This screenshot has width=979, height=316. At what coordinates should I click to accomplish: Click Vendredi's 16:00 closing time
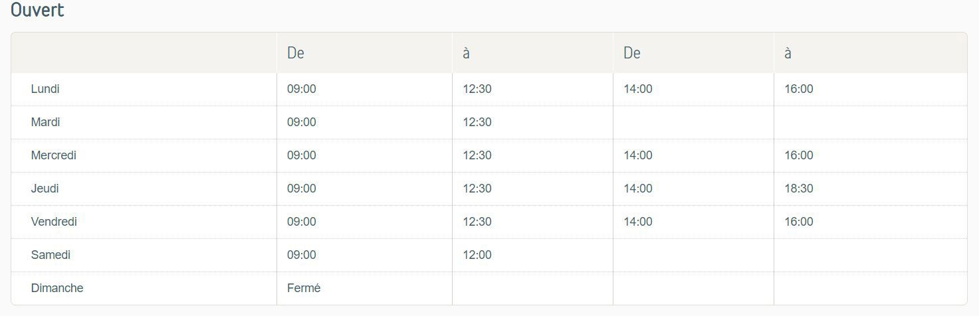pyautogui.click(x=799, y=222)
